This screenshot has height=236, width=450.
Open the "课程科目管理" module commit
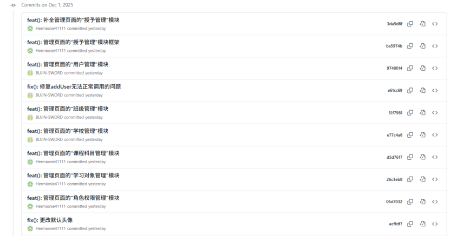(73, 153)
